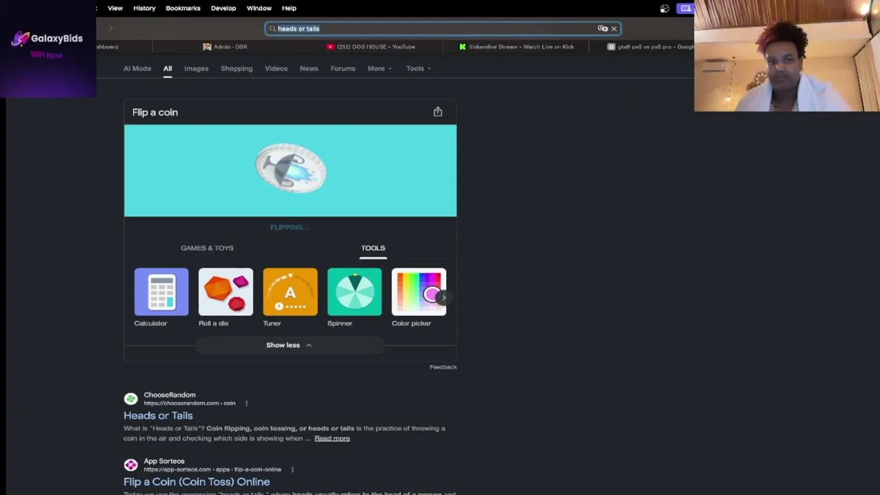The image size is (880, 495).
Task: Collapse the tools panel with Show less
Action: point(289,345)
